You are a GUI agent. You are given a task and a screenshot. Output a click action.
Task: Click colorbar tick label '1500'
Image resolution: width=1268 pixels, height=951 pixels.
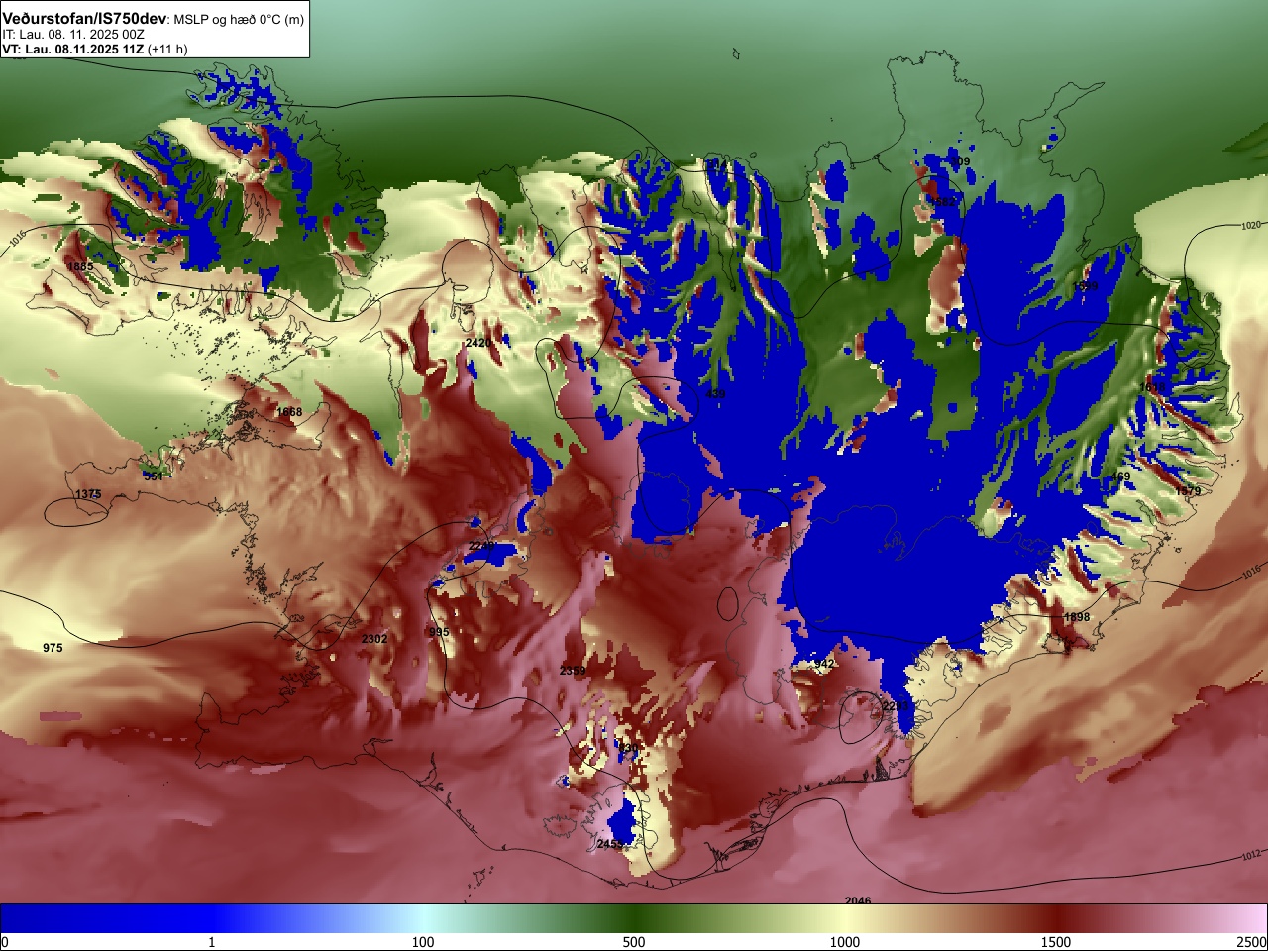pyautogui.click(x=1056, y=942)
